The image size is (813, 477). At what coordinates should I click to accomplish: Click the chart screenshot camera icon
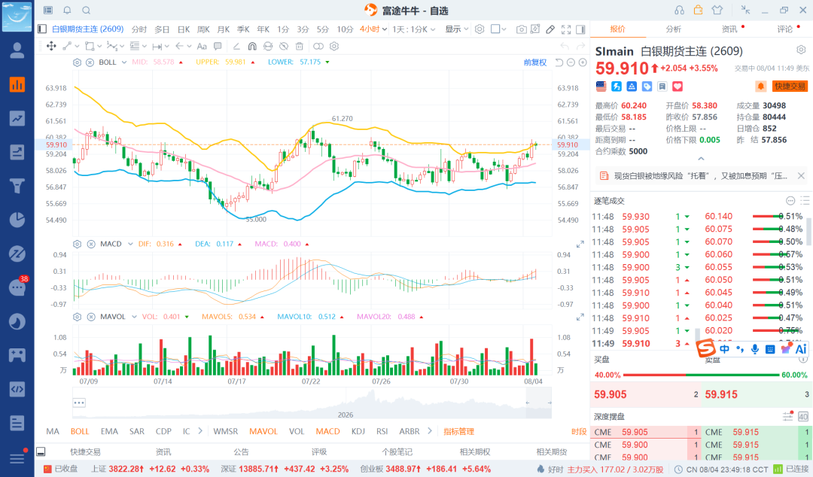click(521, 29)
